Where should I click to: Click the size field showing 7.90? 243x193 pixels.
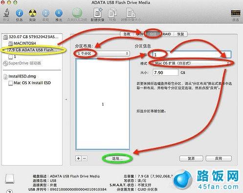pos(165,72)
